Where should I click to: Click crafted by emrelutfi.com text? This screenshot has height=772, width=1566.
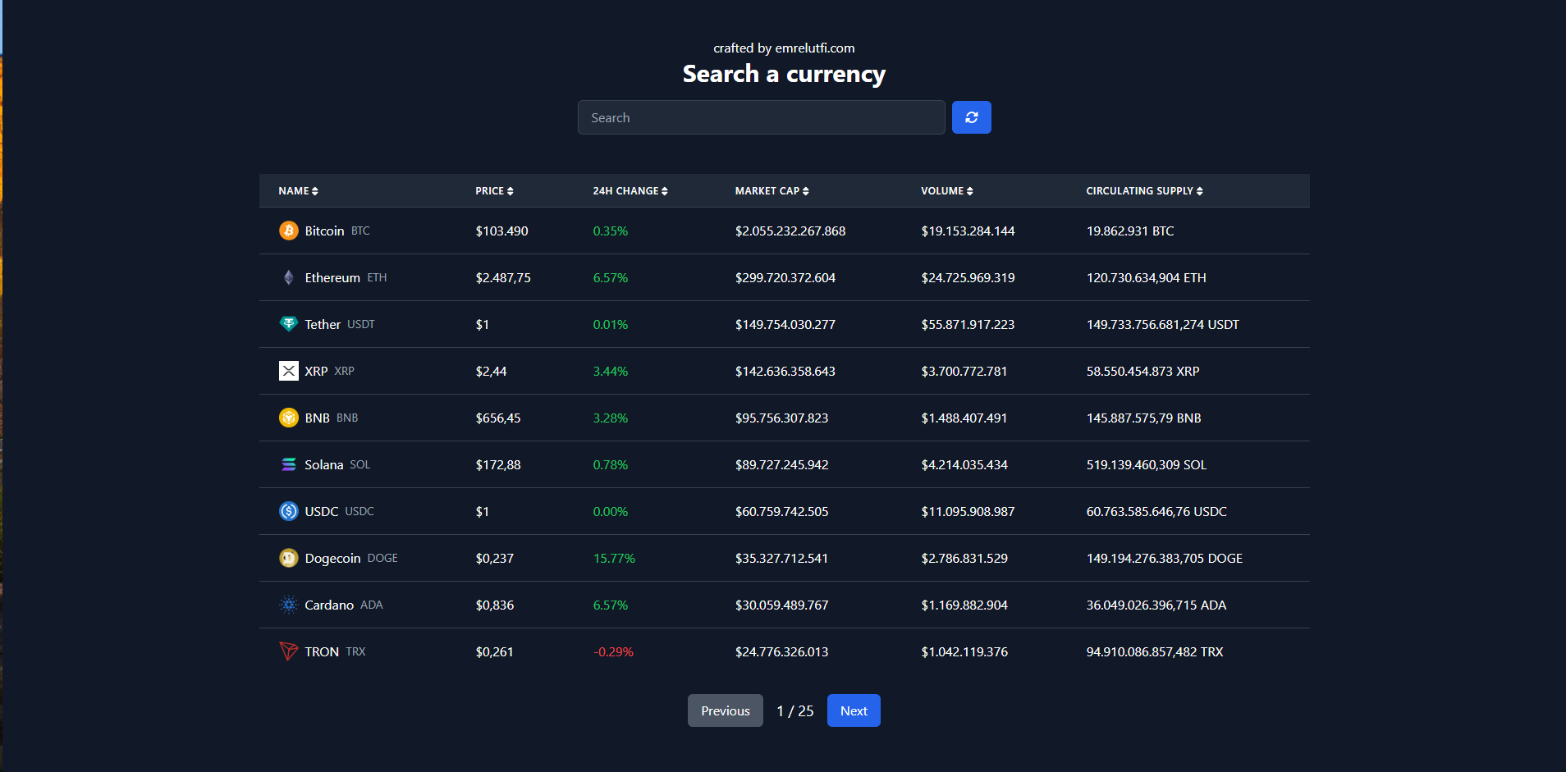[x=784, y=48]
